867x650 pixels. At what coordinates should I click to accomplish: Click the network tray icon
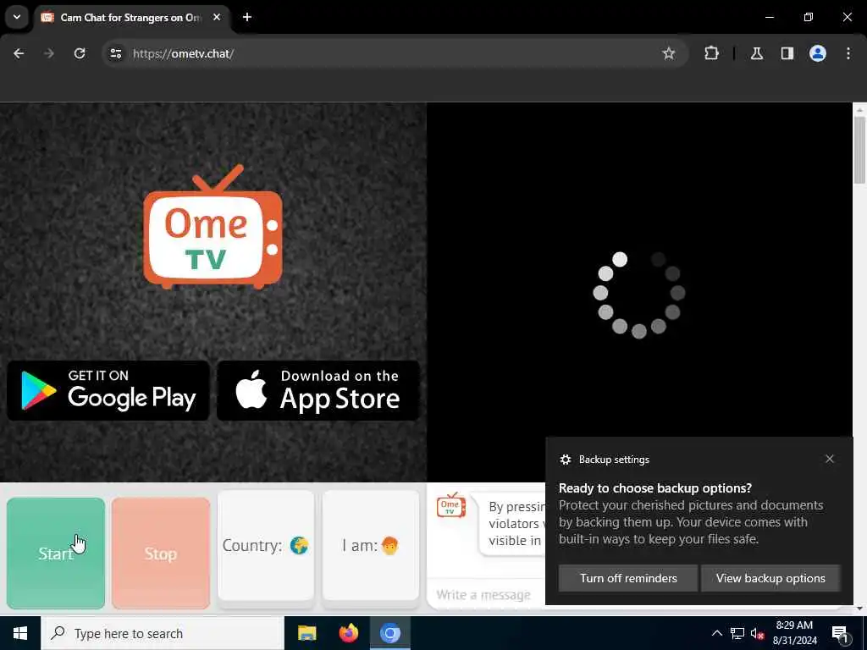tap(737, 633)
